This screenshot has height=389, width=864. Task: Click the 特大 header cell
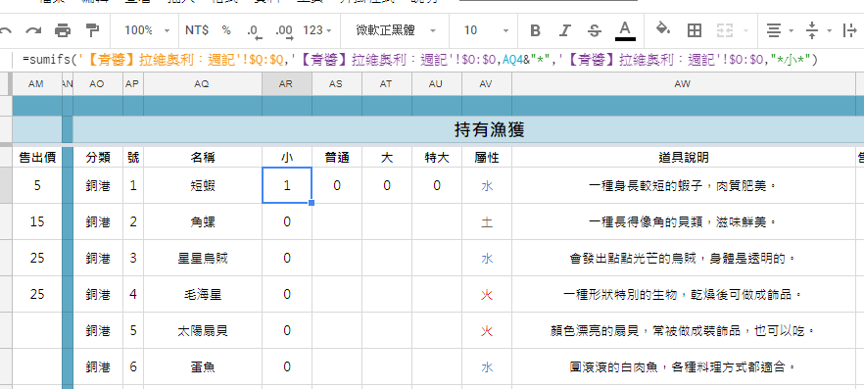tap(437, 158)
